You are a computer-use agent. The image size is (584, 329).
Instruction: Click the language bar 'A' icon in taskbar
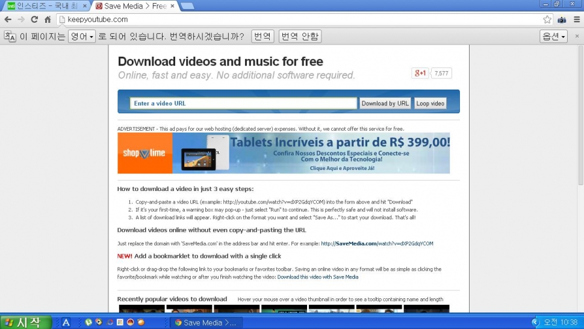point(66,322)
